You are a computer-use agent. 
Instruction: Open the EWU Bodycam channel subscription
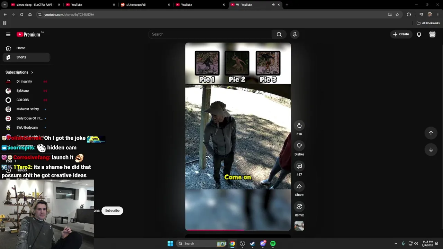point(26,128)
